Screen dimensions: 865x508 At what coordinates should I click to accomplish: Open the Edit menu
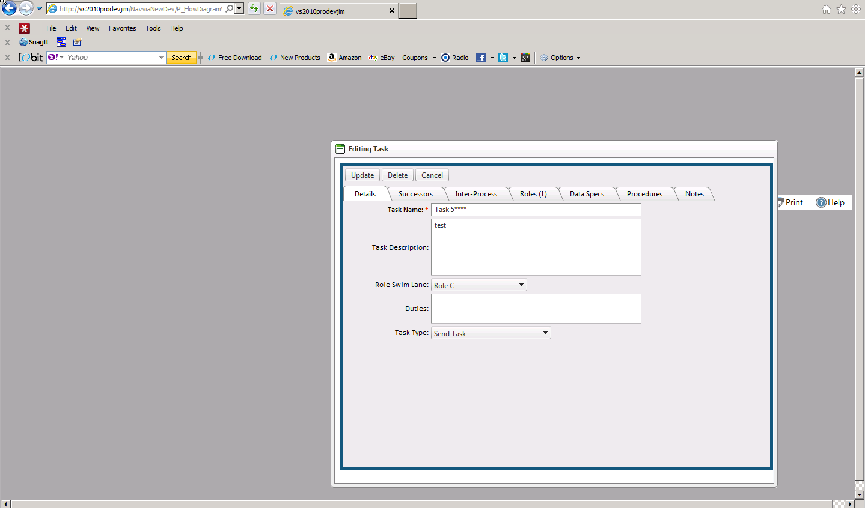coord(71,28)
